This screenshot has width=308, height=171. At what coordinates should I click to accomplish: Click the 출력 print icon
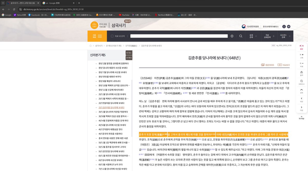tap(301, 73)
